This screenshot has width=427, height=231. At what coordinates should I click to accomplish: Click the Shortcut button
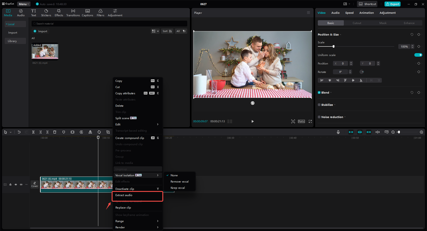[367, 4]
